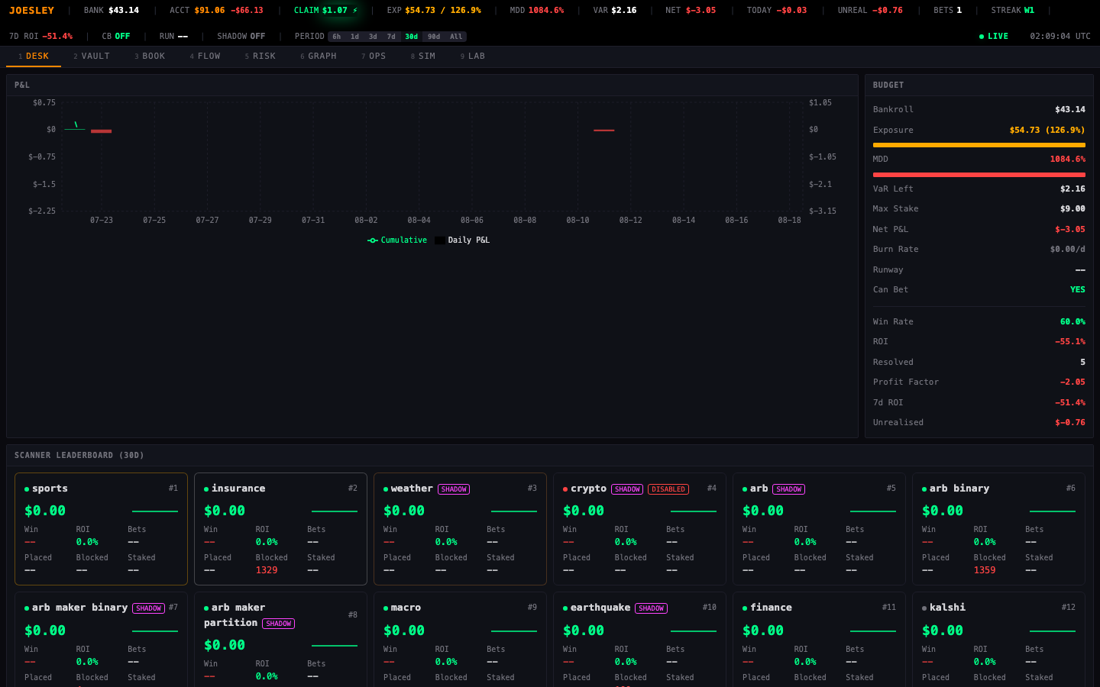Select the 1d period

[354, 37]
